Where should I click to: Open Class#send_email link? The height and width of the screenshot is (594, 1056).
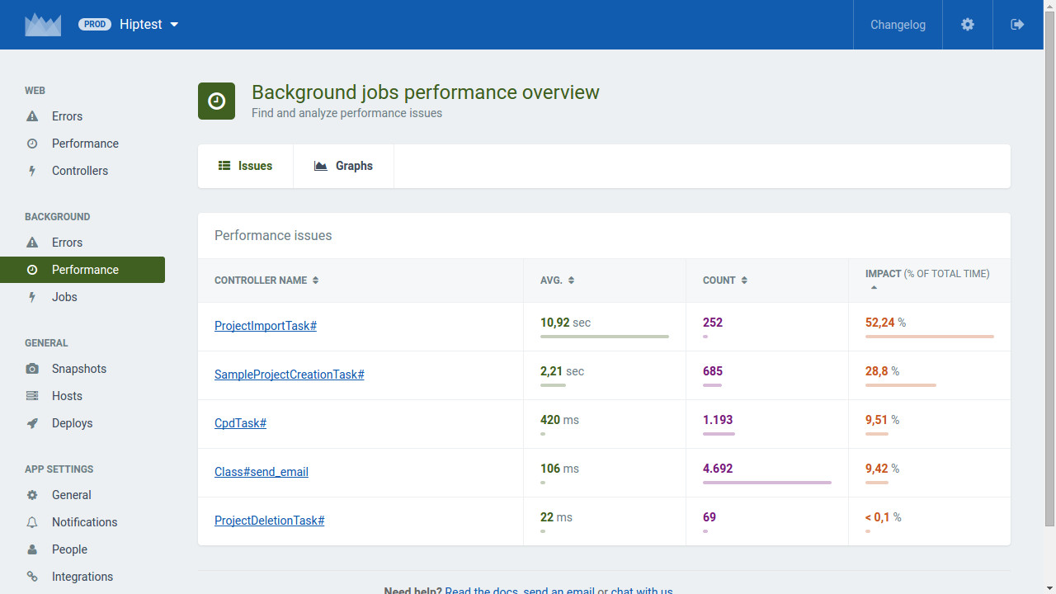262,472
